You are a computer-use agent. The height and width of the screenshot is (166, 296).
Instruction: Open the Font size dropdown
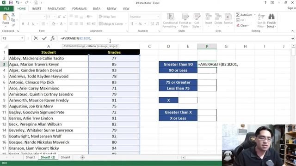pos(55,17)
